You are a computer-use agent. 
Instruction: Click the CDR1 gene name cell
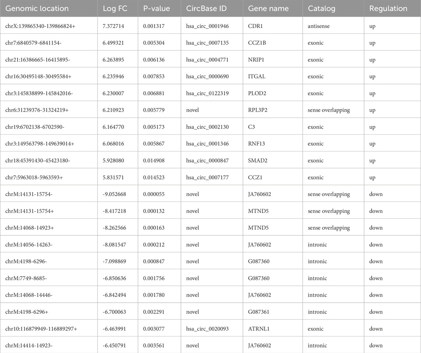click(256, 26)
